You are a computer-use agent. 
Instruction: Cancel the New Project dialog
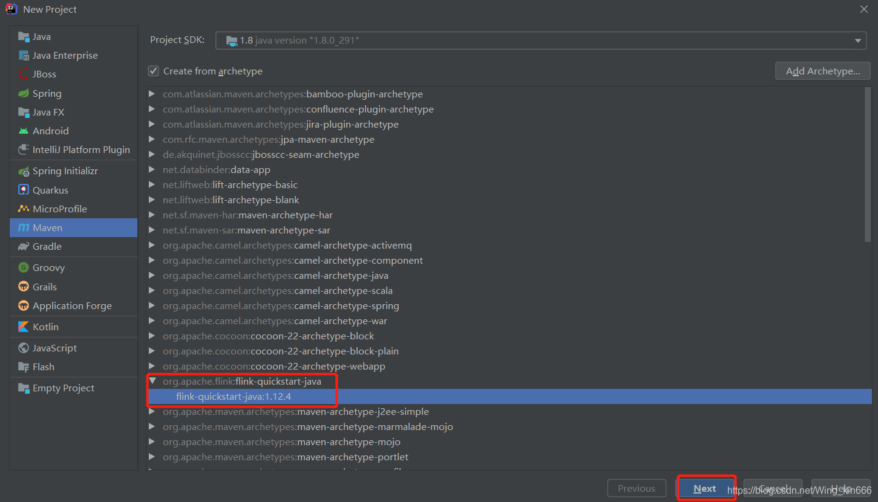tap(773, 489)
